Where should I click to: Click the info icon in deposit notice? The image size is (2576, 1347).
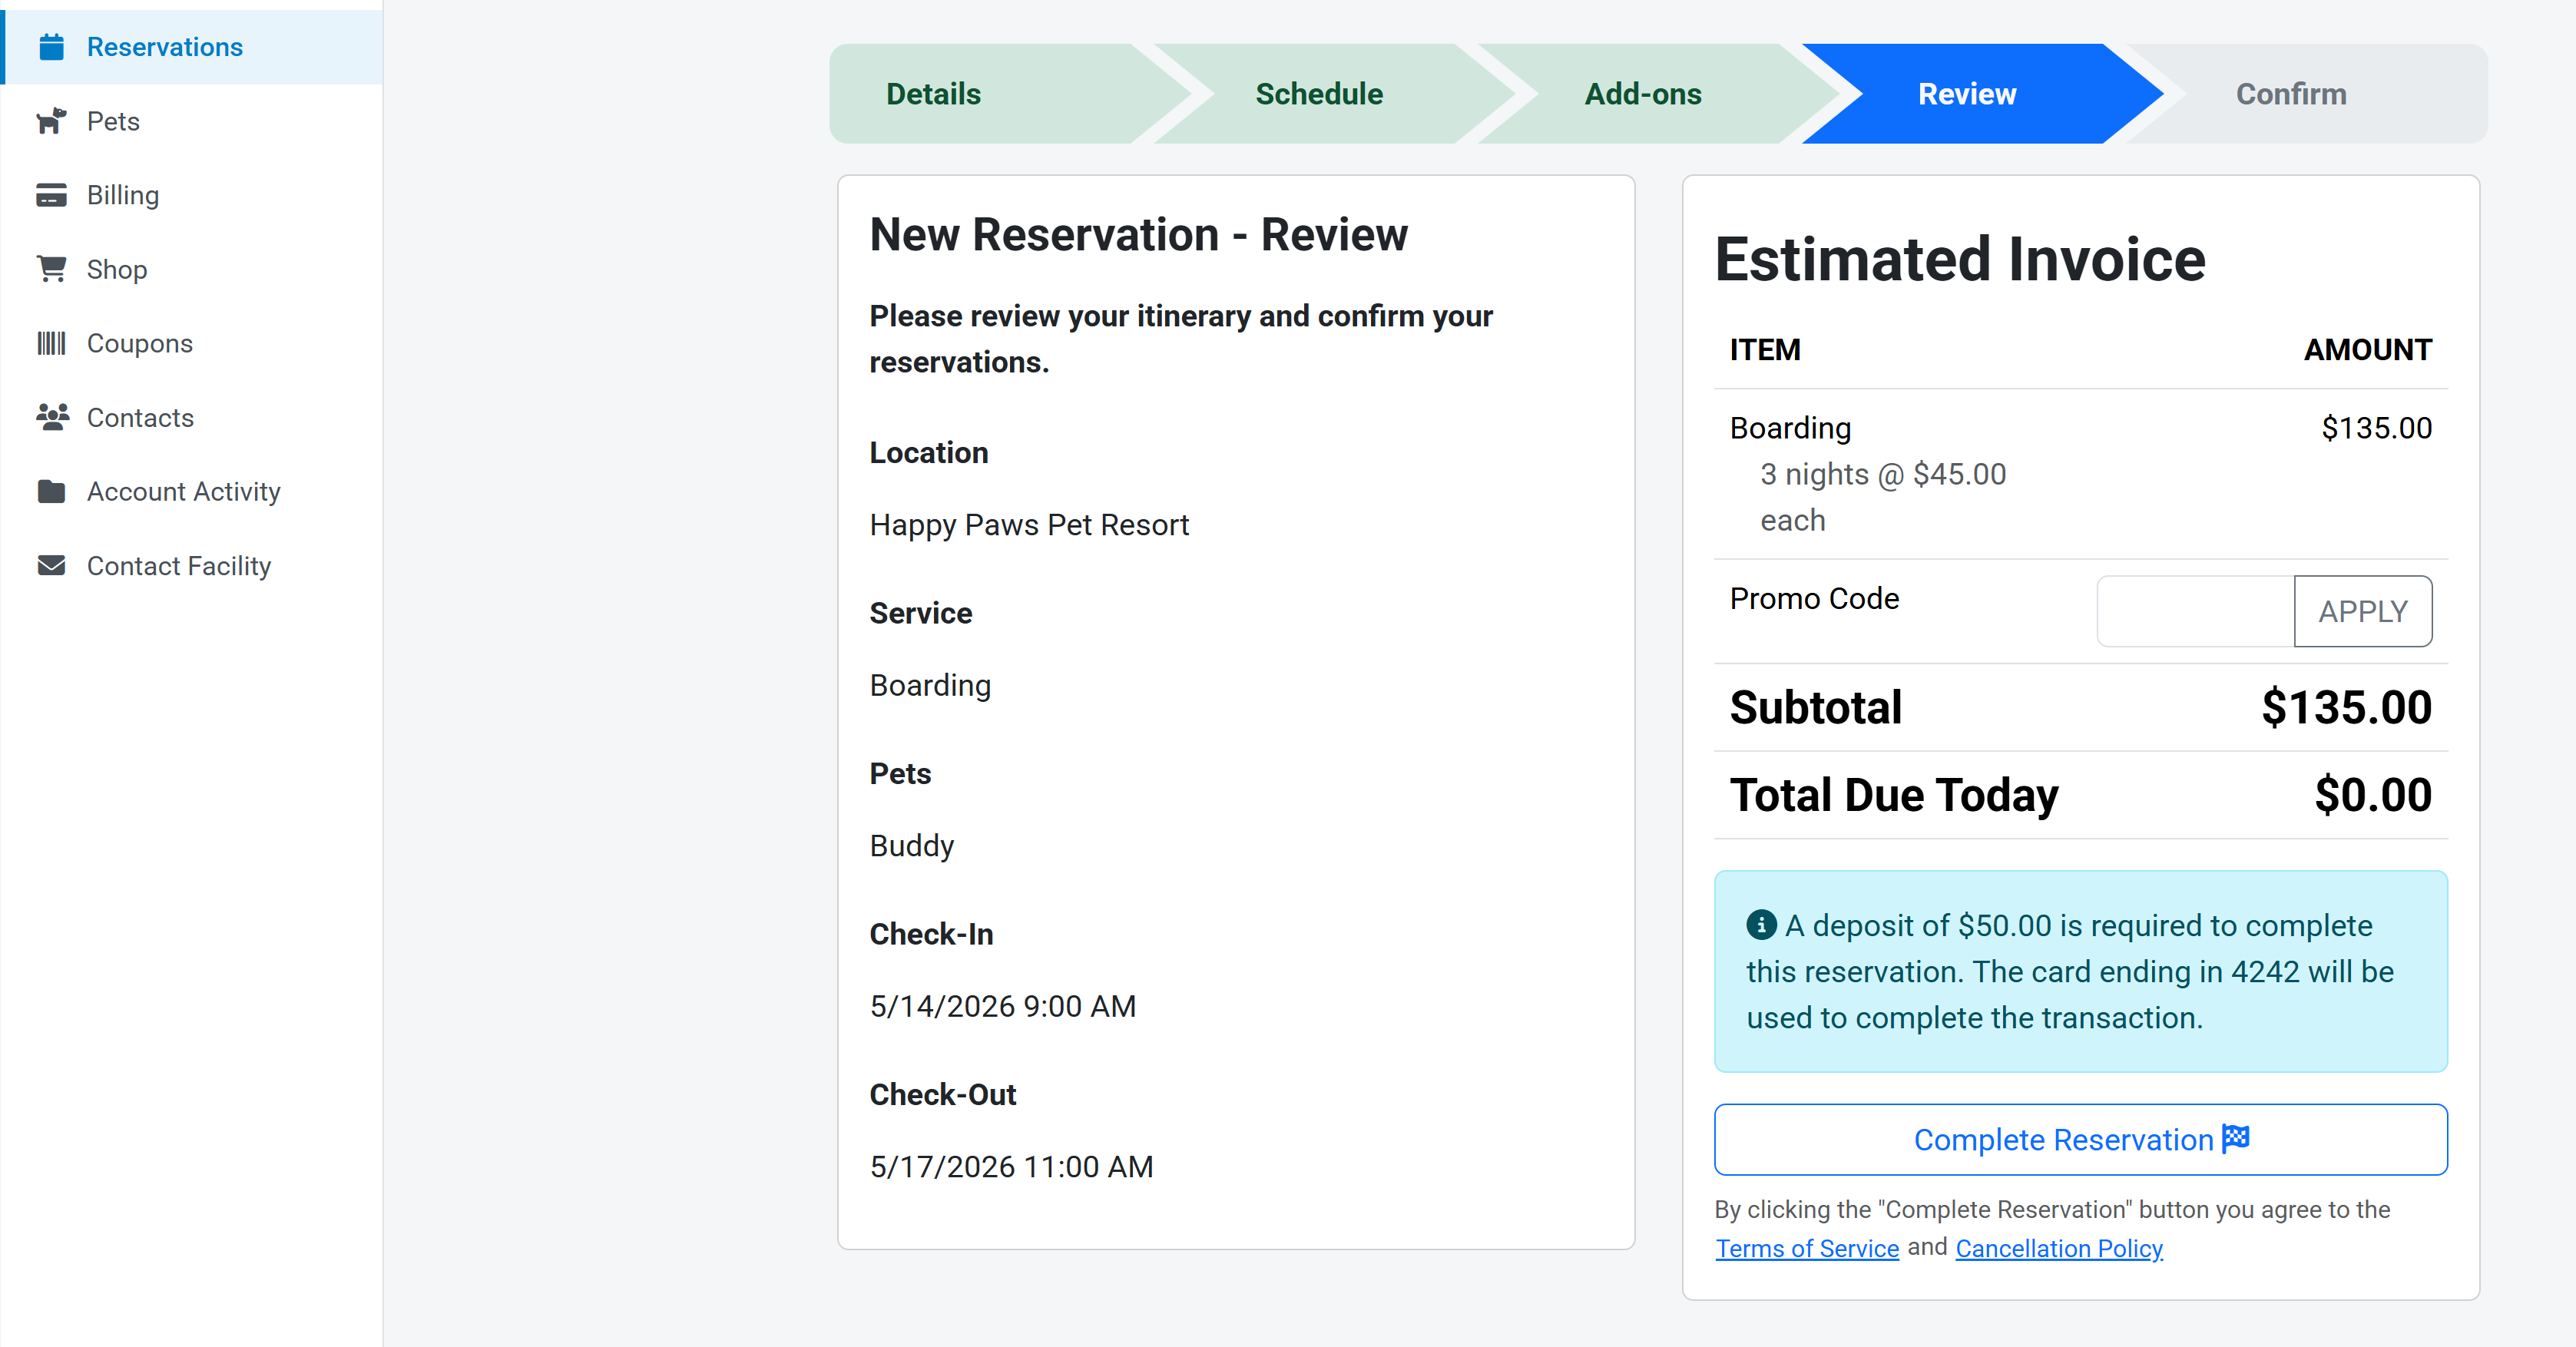[x=1761, y=925]
